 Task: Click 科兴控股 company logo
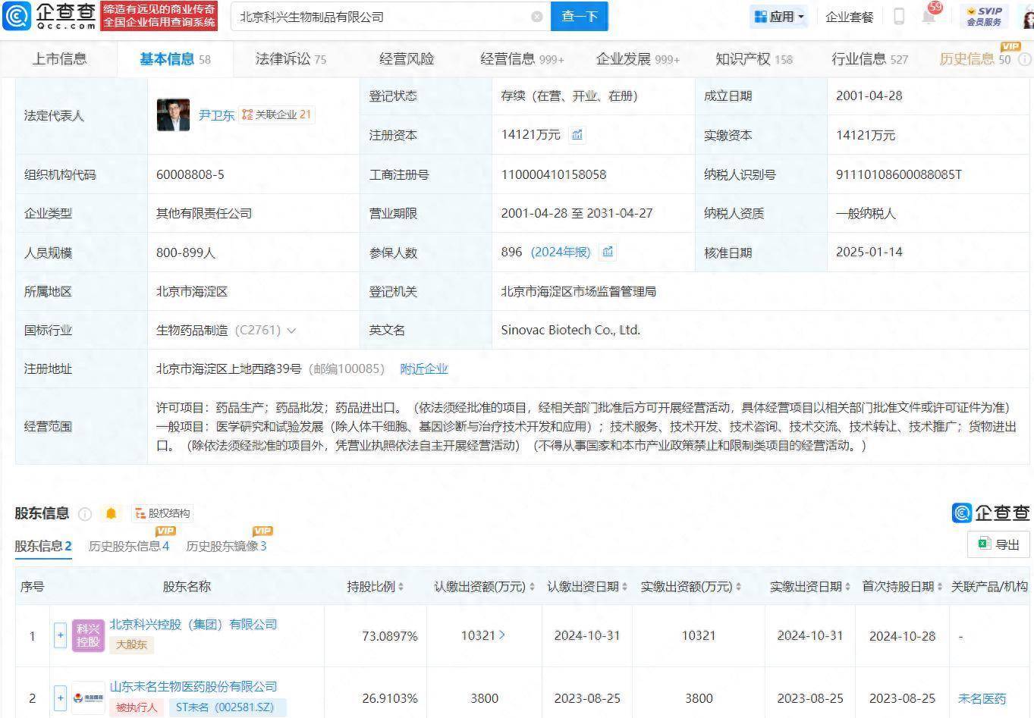pos(88,635)
